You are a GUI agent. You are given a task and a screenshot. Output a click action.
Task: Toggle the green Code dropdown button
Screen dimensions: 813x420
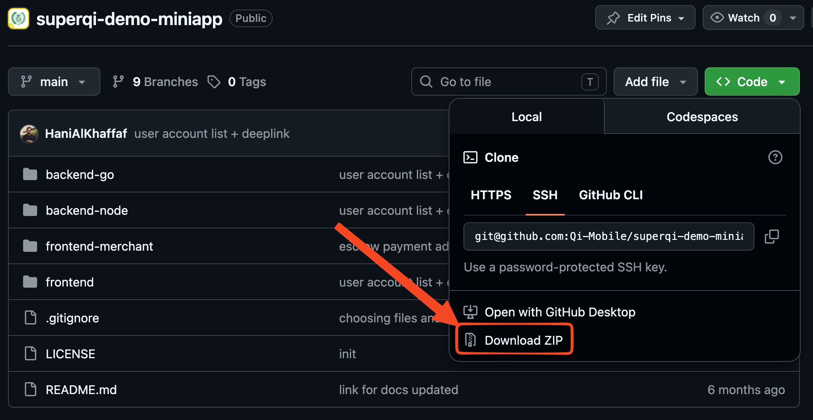point(752,82)
